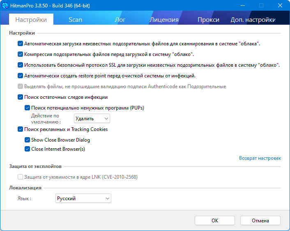Click the Действие по умолчанию label
This screenshot has width=290, height=231.
point(46,119)
